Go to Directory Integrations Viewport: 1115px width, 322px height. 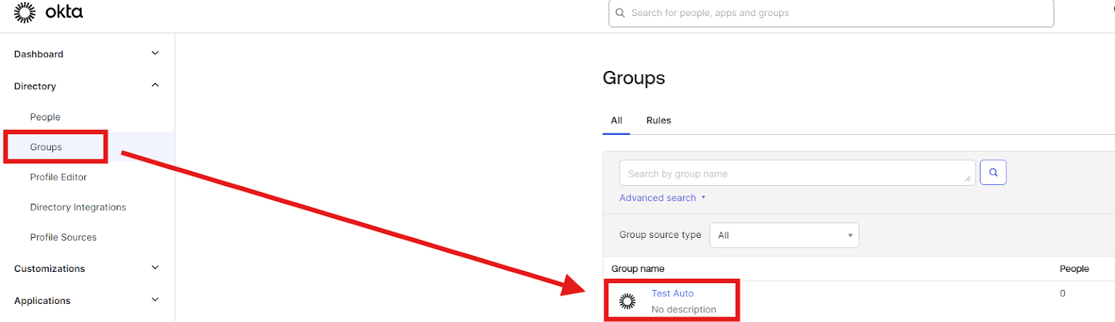point(78,207)
